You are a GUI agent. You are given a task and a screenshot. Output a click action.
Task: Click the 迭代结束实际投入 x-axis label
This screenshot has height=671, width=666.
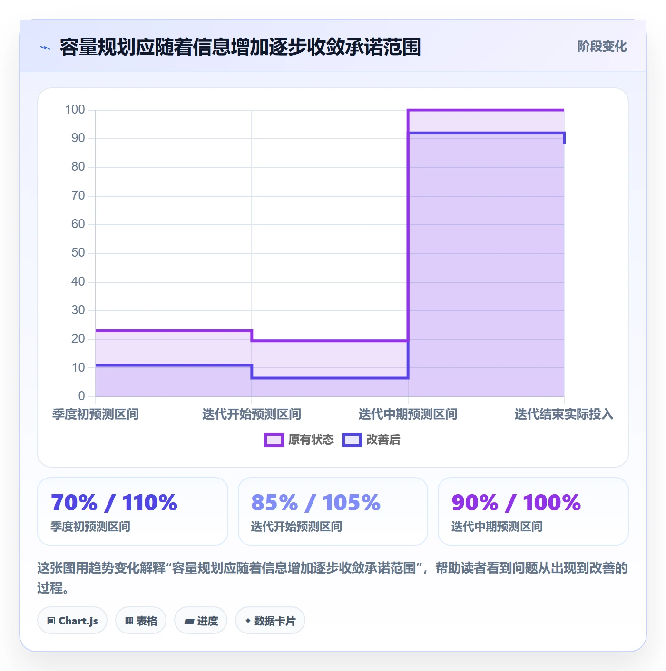point(564,414)
